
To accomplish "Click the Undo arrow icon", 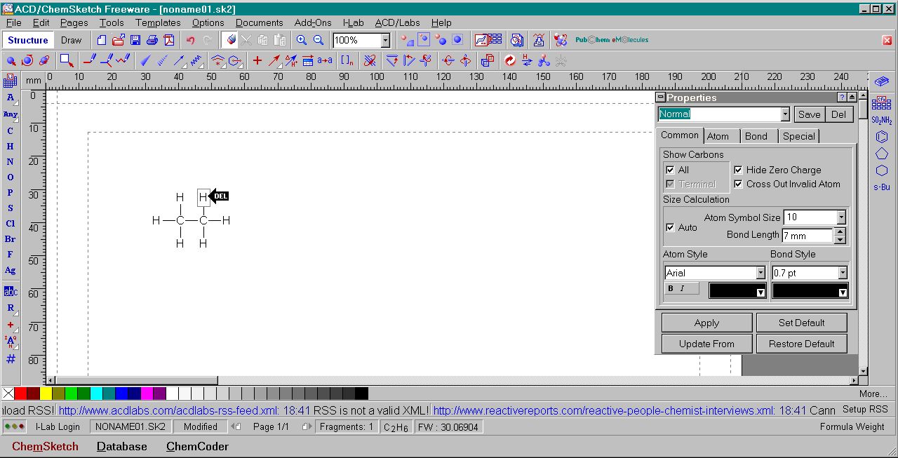I will (x=190, y=40).
